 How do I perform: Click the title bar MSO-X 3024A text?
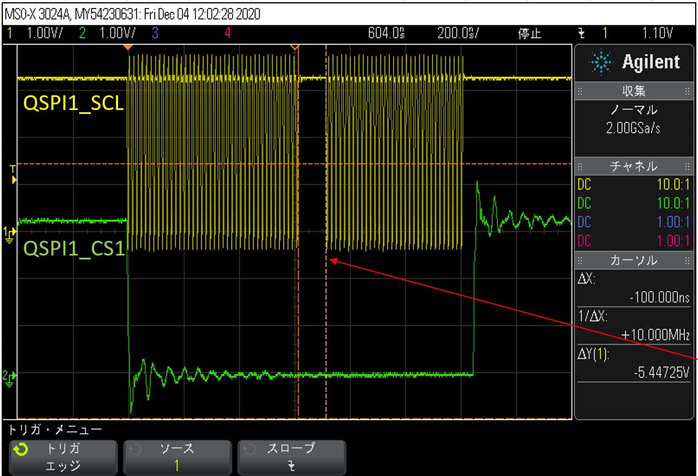132,14
